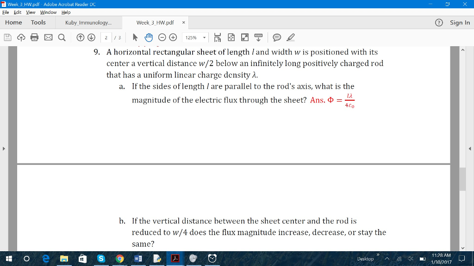The image size is (474, 266).
Task: Check the battery status icon
Action: click(423, 259)
